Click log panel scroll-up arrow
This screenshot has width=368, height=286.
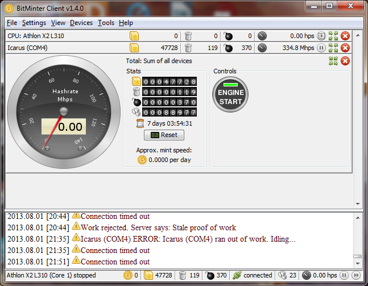pyautogui.click(x=358, y=218)
